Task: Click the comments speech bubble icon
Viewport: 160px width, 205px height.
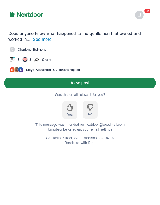Action: tap(12, 60)
